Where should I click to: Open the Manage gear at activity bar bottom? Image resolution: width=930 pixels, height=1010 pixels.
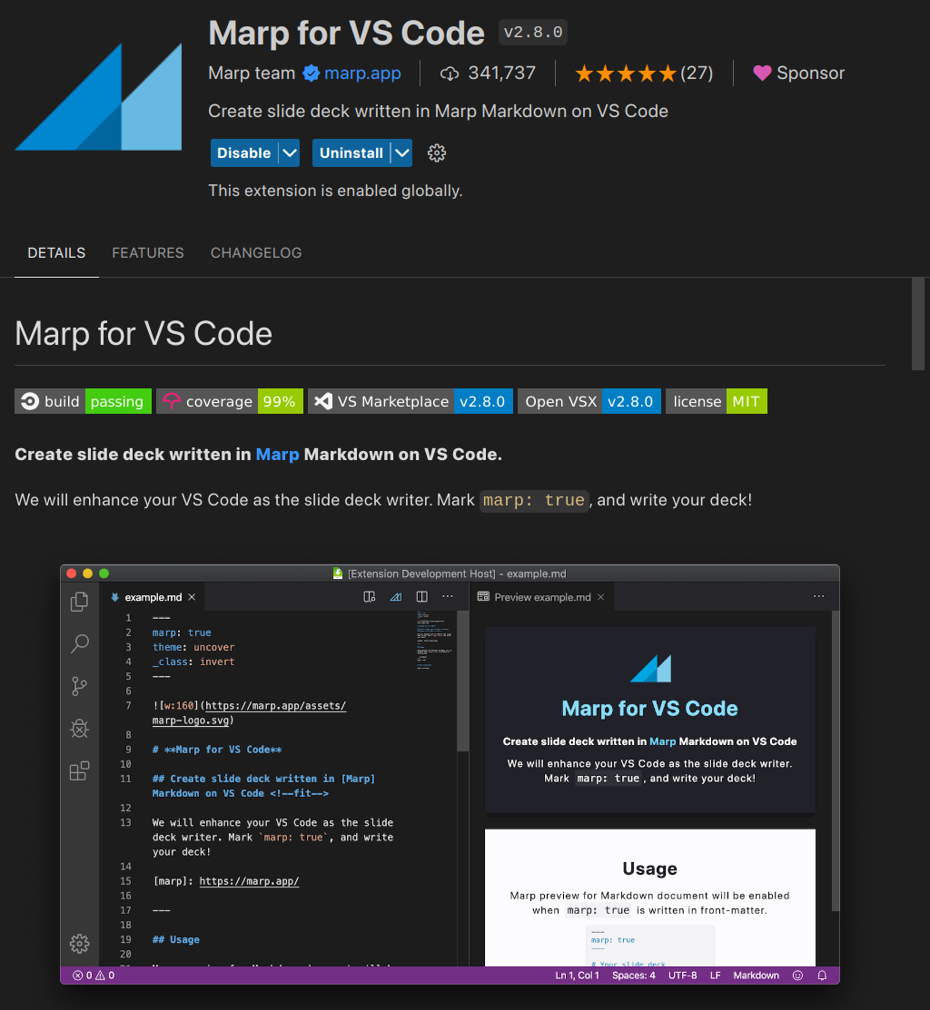pyautogui.click(x=79, y=944)
